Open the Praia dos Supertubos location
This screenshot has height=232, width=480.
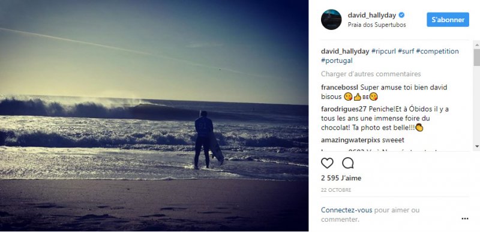(377, 25)
